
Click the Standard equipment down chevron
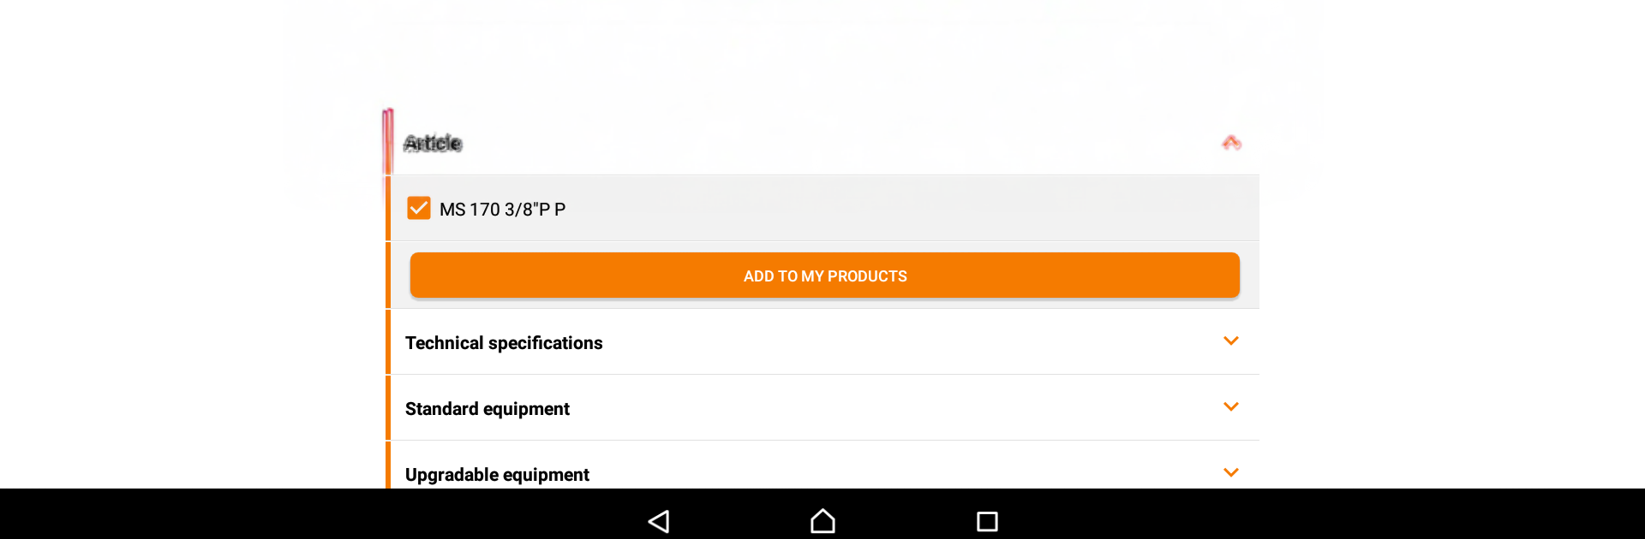[x=1231, y=407]
